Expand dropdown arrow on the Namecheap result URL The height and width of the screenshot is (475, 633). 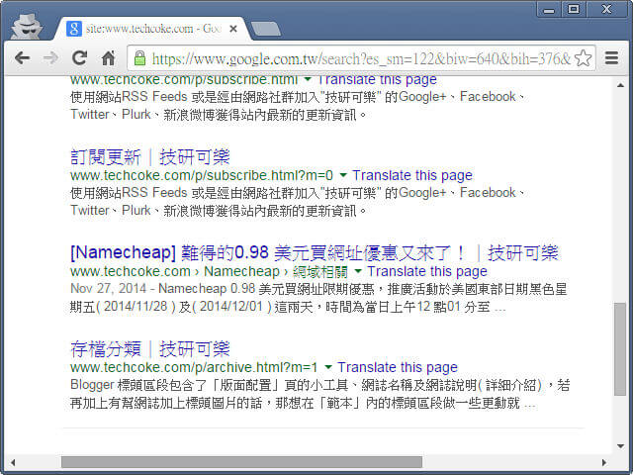point(358,271)
